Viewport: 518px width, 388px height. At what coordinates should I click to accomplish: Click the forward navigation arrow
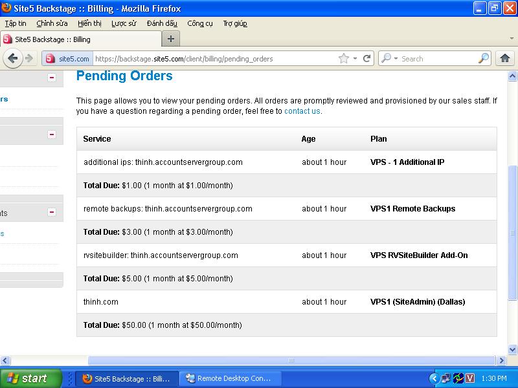[x=29, y=58]
